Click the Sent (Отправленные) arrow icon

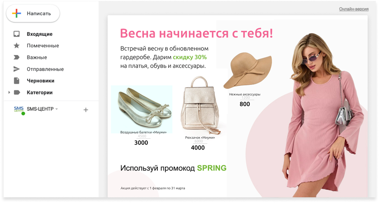tap(17, 69)
